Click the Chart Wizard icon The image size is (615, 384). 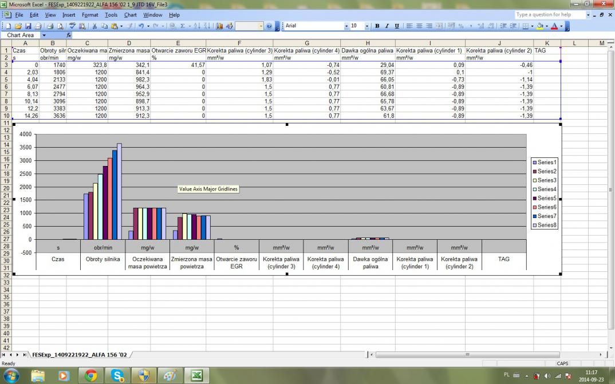click(x=220, y=26)
